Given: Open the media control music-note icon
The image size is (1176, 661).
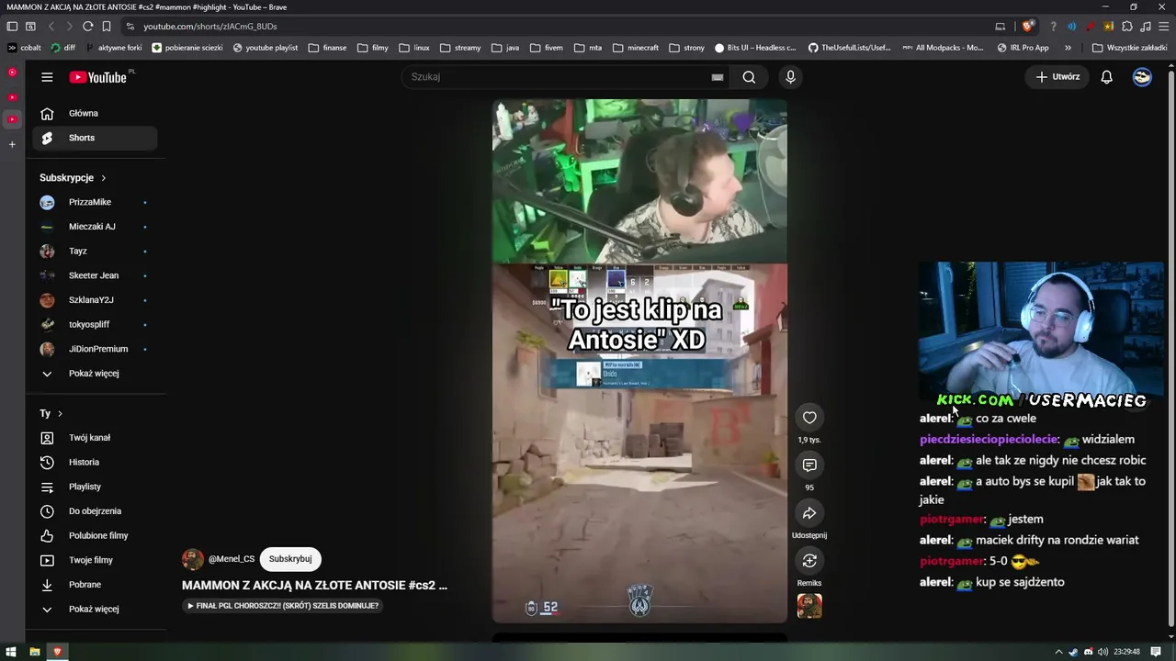Looking at the screenshot, I should (1145, 27).
